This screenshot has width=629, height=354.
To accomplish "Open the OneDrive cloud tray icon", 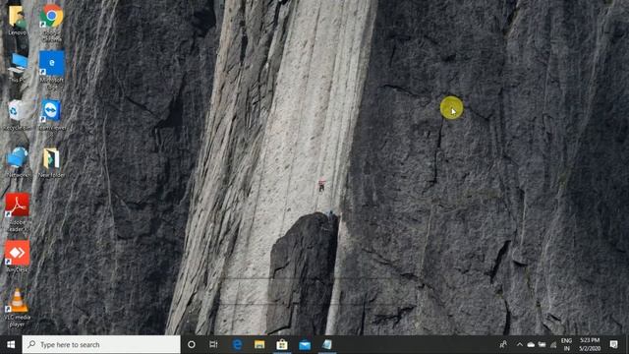I will (531, 345).
